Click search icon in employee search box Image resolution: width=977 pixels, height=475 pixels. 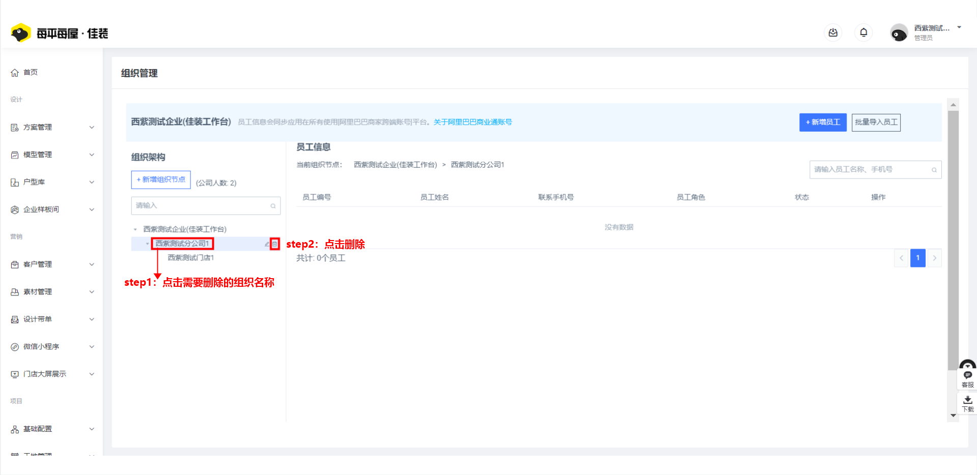pos(934,170)
